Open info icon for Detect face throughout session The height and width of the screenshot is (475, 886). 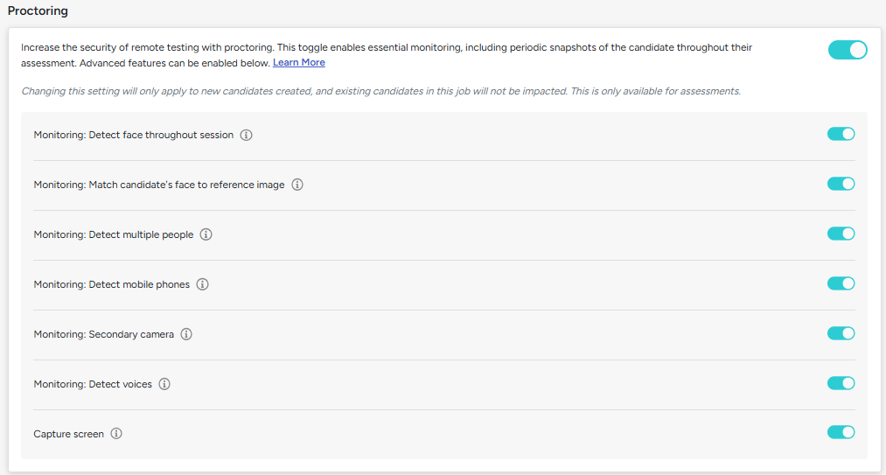(x=246, y=135)
